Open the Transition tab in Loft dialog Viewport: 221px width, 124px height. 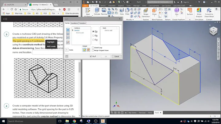(82, 23)
